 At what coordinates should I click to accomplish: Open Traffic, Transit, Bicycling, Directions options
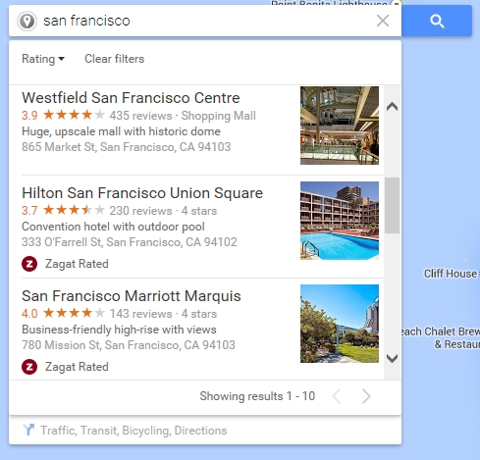(x=133, y=431)
